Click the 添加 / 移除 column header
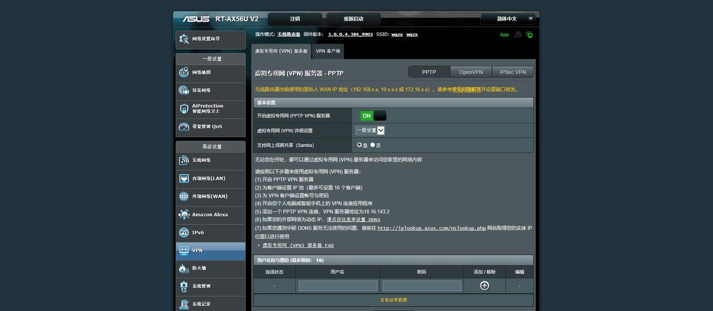The image size is (713, 311). coord(485,272)
